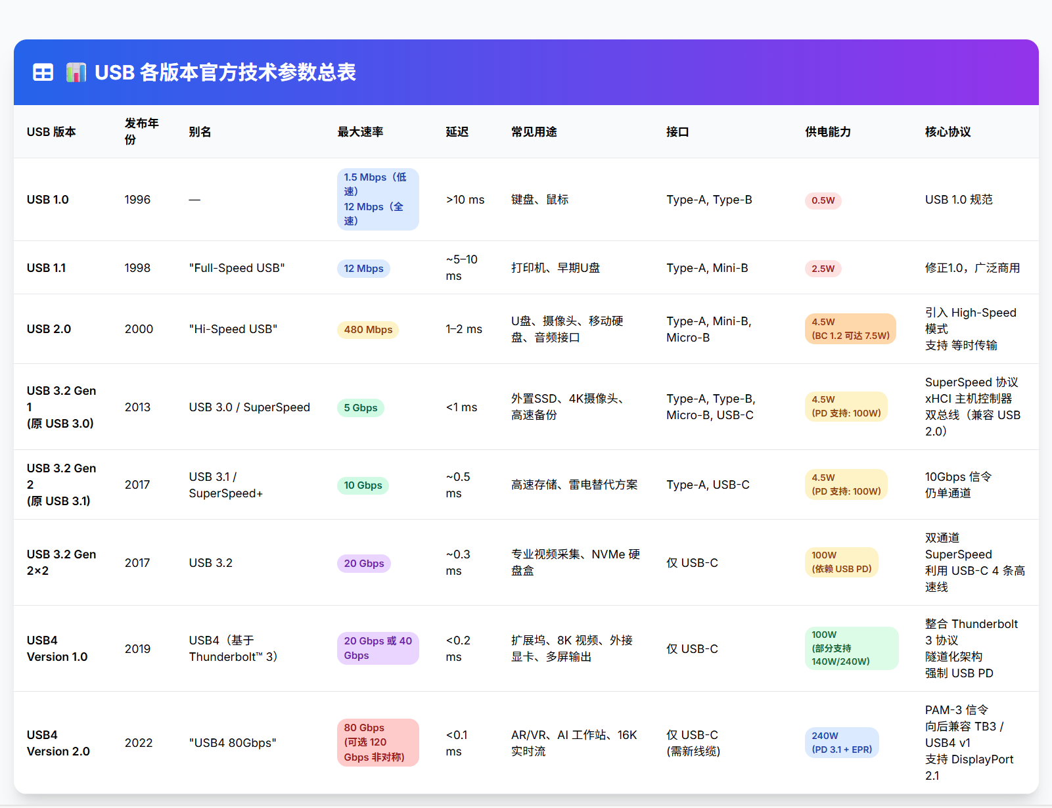
Task: Click the bar chart emoji in title
Action: coord(76,72)
